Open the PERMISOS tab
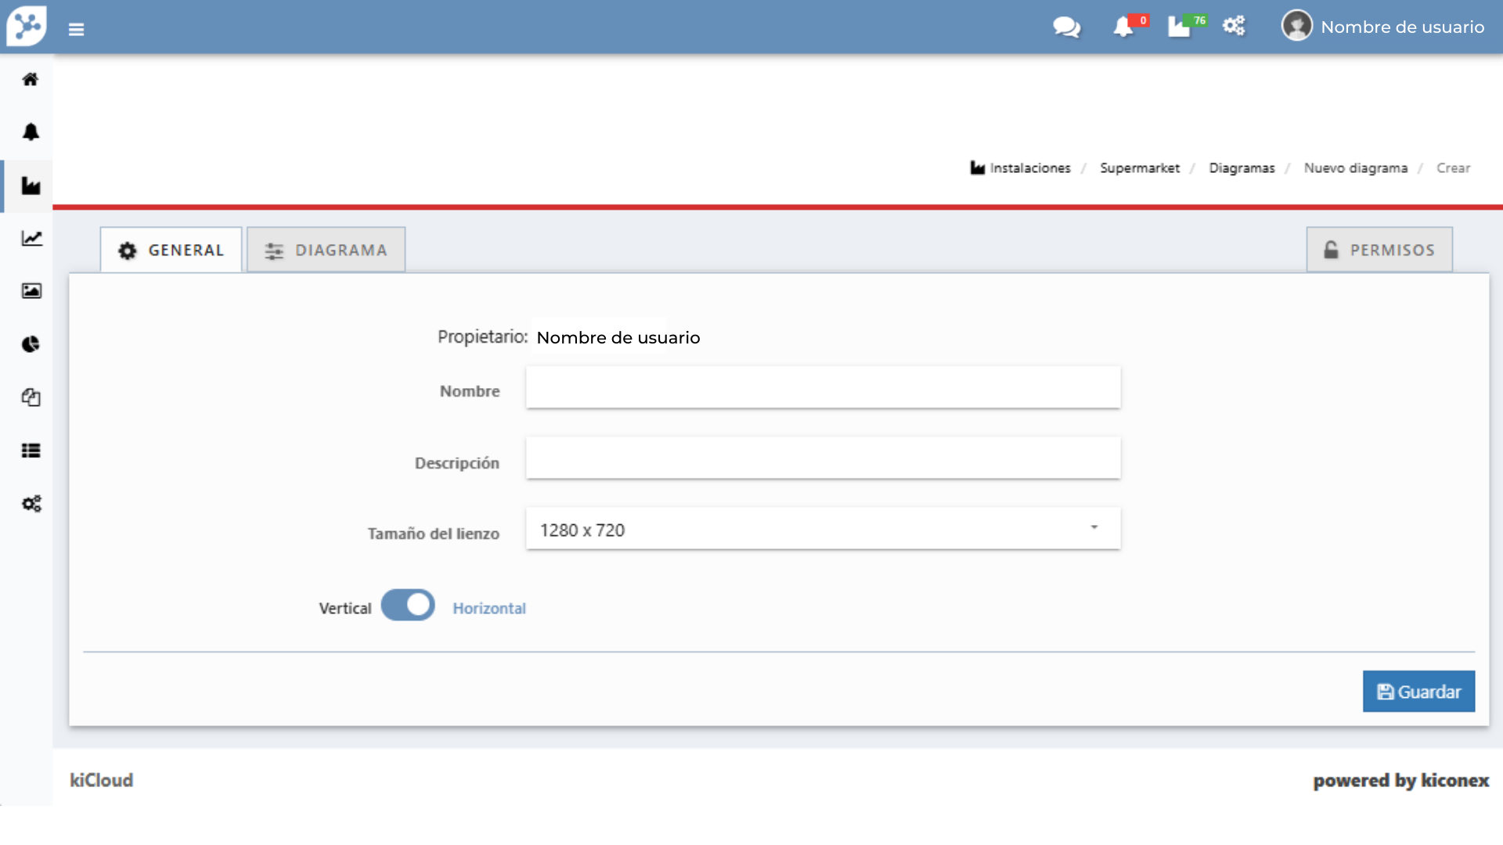The height and width of the screenshot is (845, 1503). click(1379, 250)
